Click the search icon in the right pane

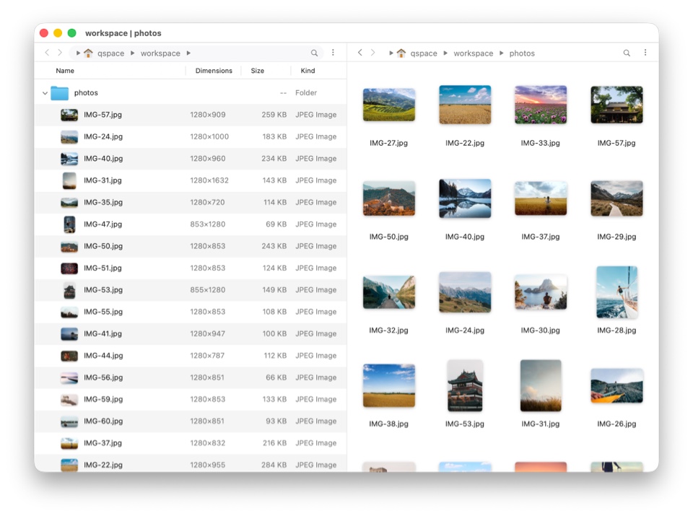627,53
